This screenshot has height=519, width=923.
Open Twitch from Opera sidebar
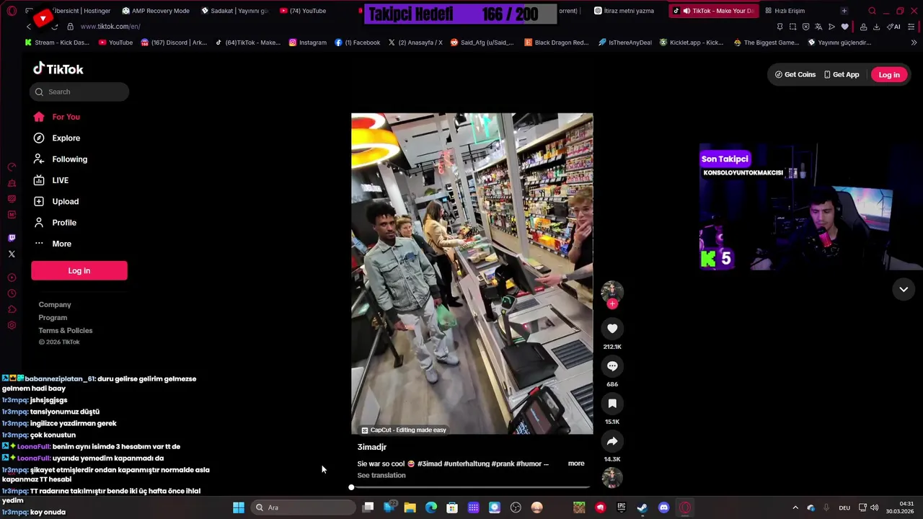pos(12,238)
